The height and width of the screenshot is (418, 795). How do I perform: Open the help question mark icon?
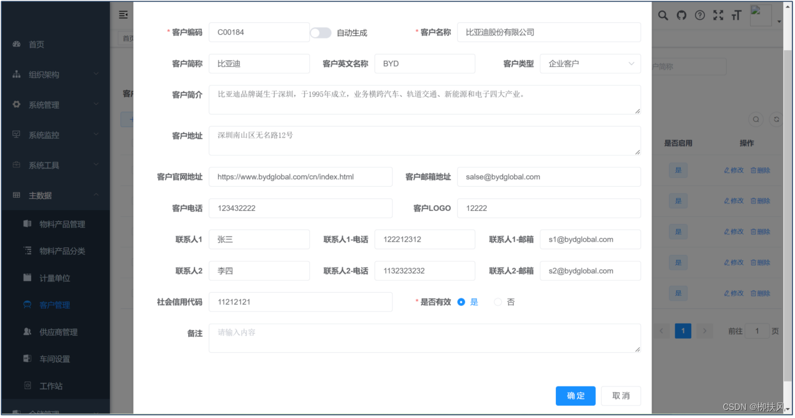pyautogui.click(x=700, y=16)
